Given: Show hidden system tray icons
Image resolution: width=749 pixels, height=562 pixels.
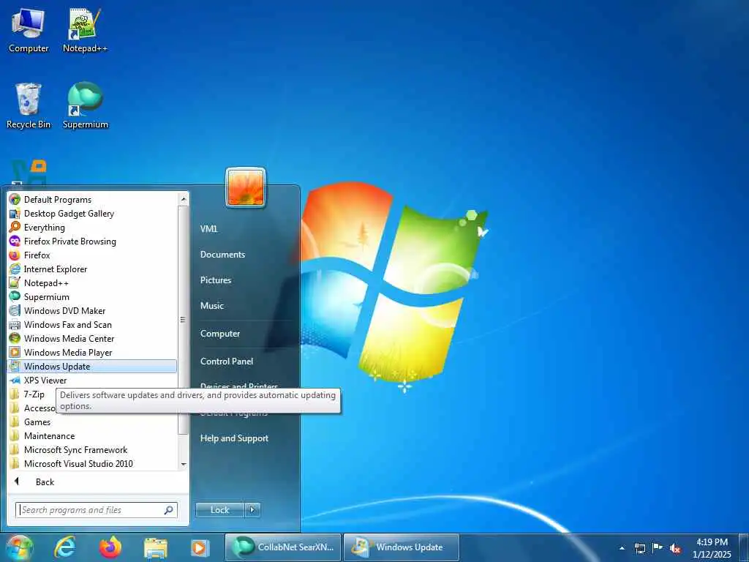Looking at the screenshot, I should pyautogui.click(x=622, y=548).
